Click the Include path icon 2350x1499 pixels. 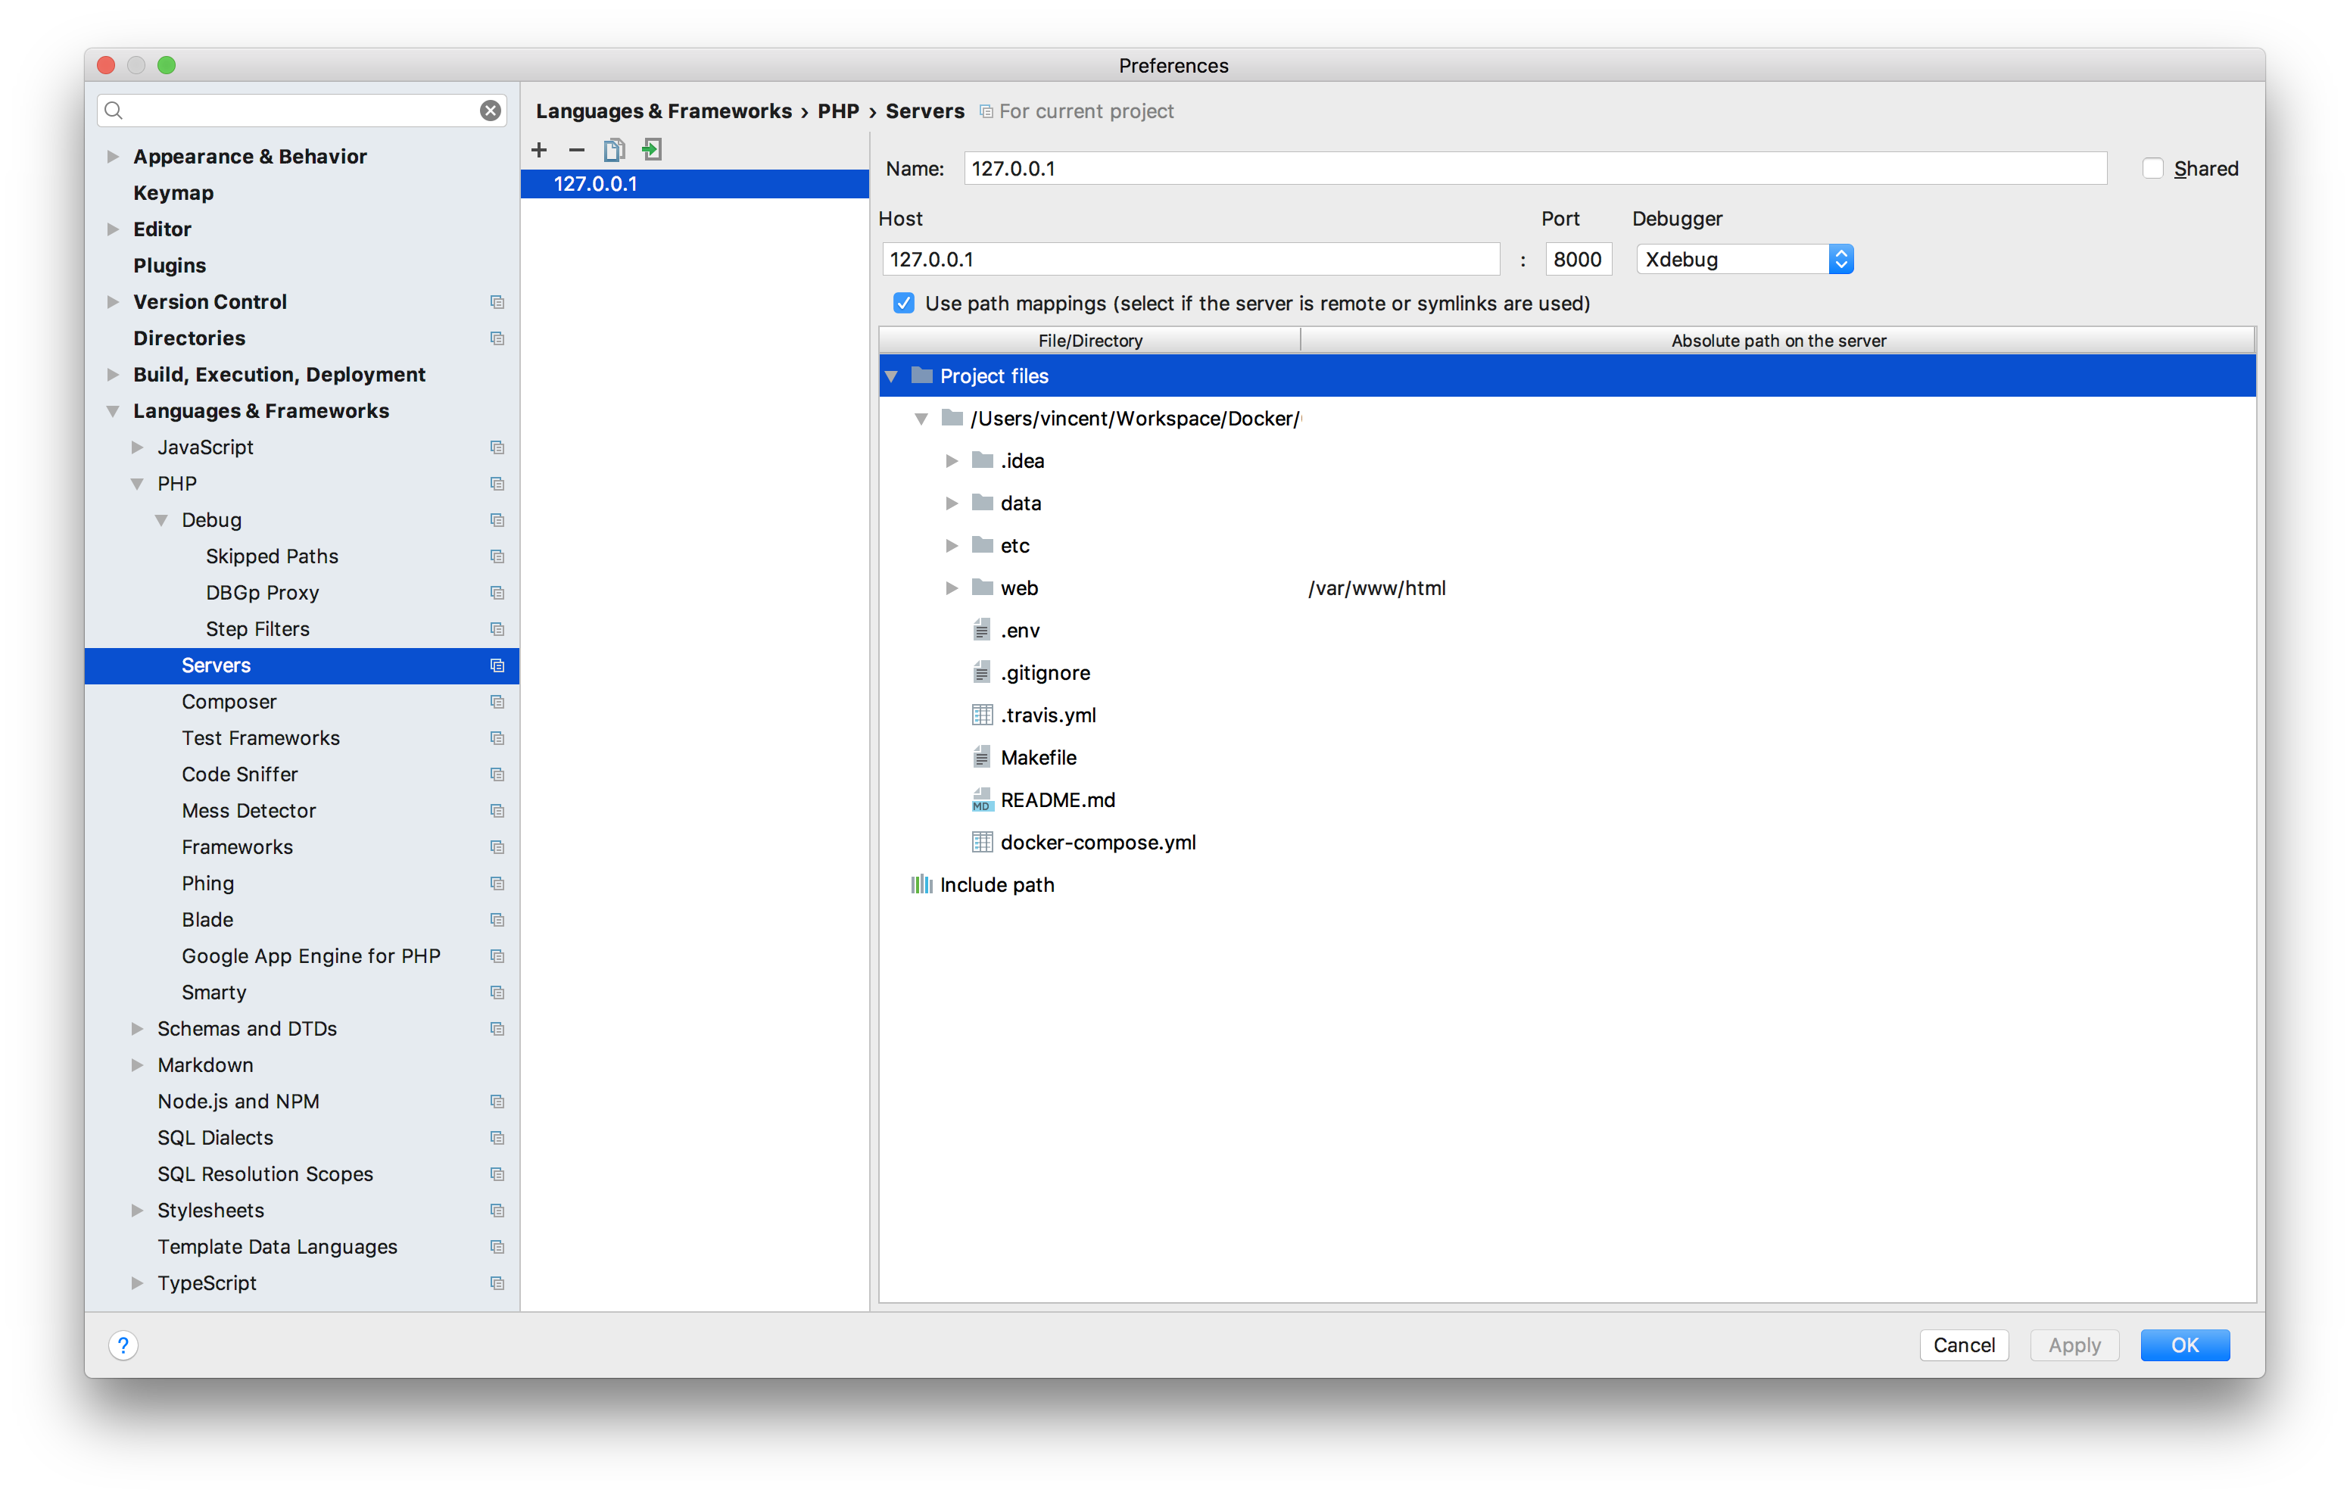pyautogui.click(x=921, y=884)
